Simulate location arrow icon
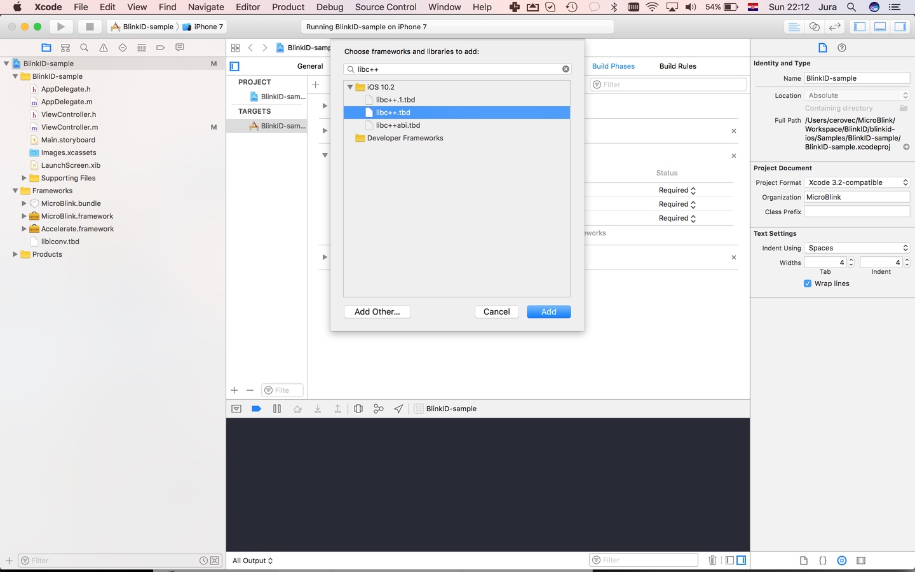The height and width of the screenshot is (572, 915). coord(398,409)
